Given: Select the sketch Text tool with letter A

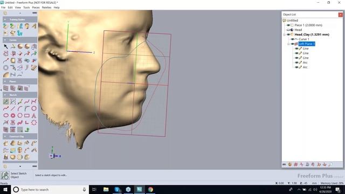Looking at the screenshot, I should pyautogui.click(x=34, y=115).
